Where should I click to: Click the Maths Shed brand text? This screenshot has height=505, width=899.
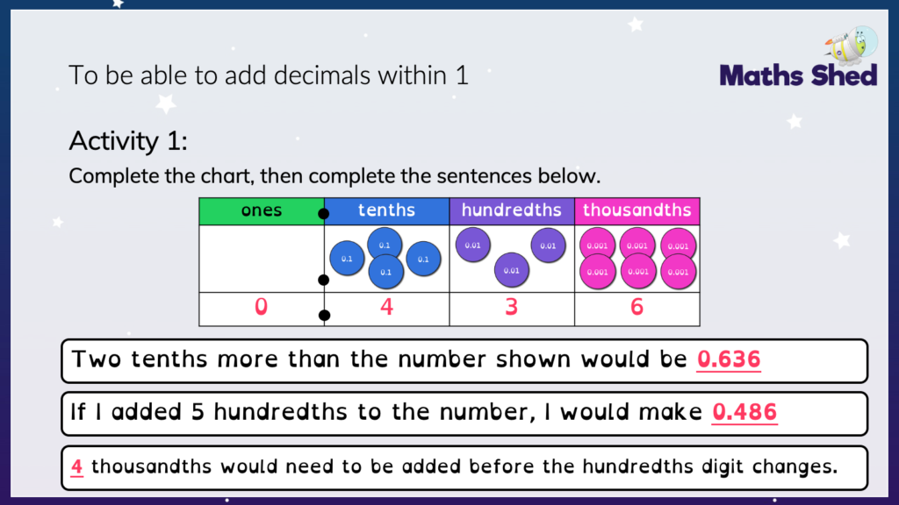click(x=798, y=75)
